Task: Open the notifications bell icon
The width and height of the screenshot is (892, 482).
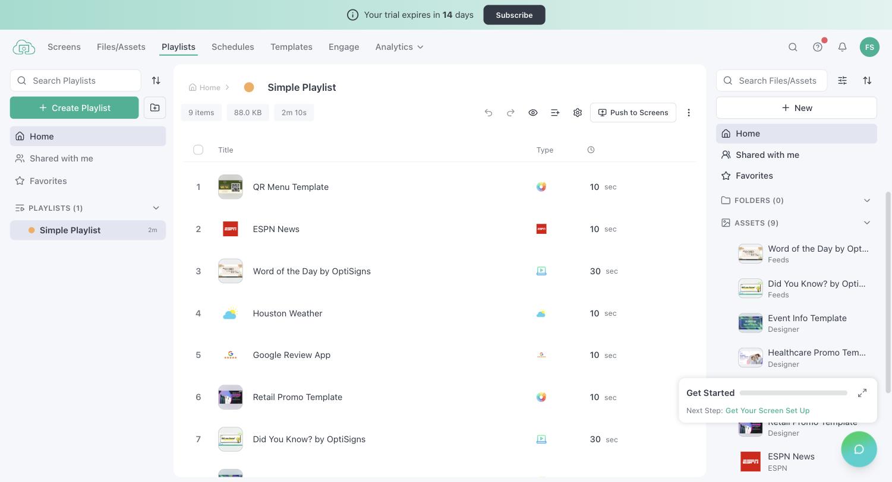Action: click(842, 47)
